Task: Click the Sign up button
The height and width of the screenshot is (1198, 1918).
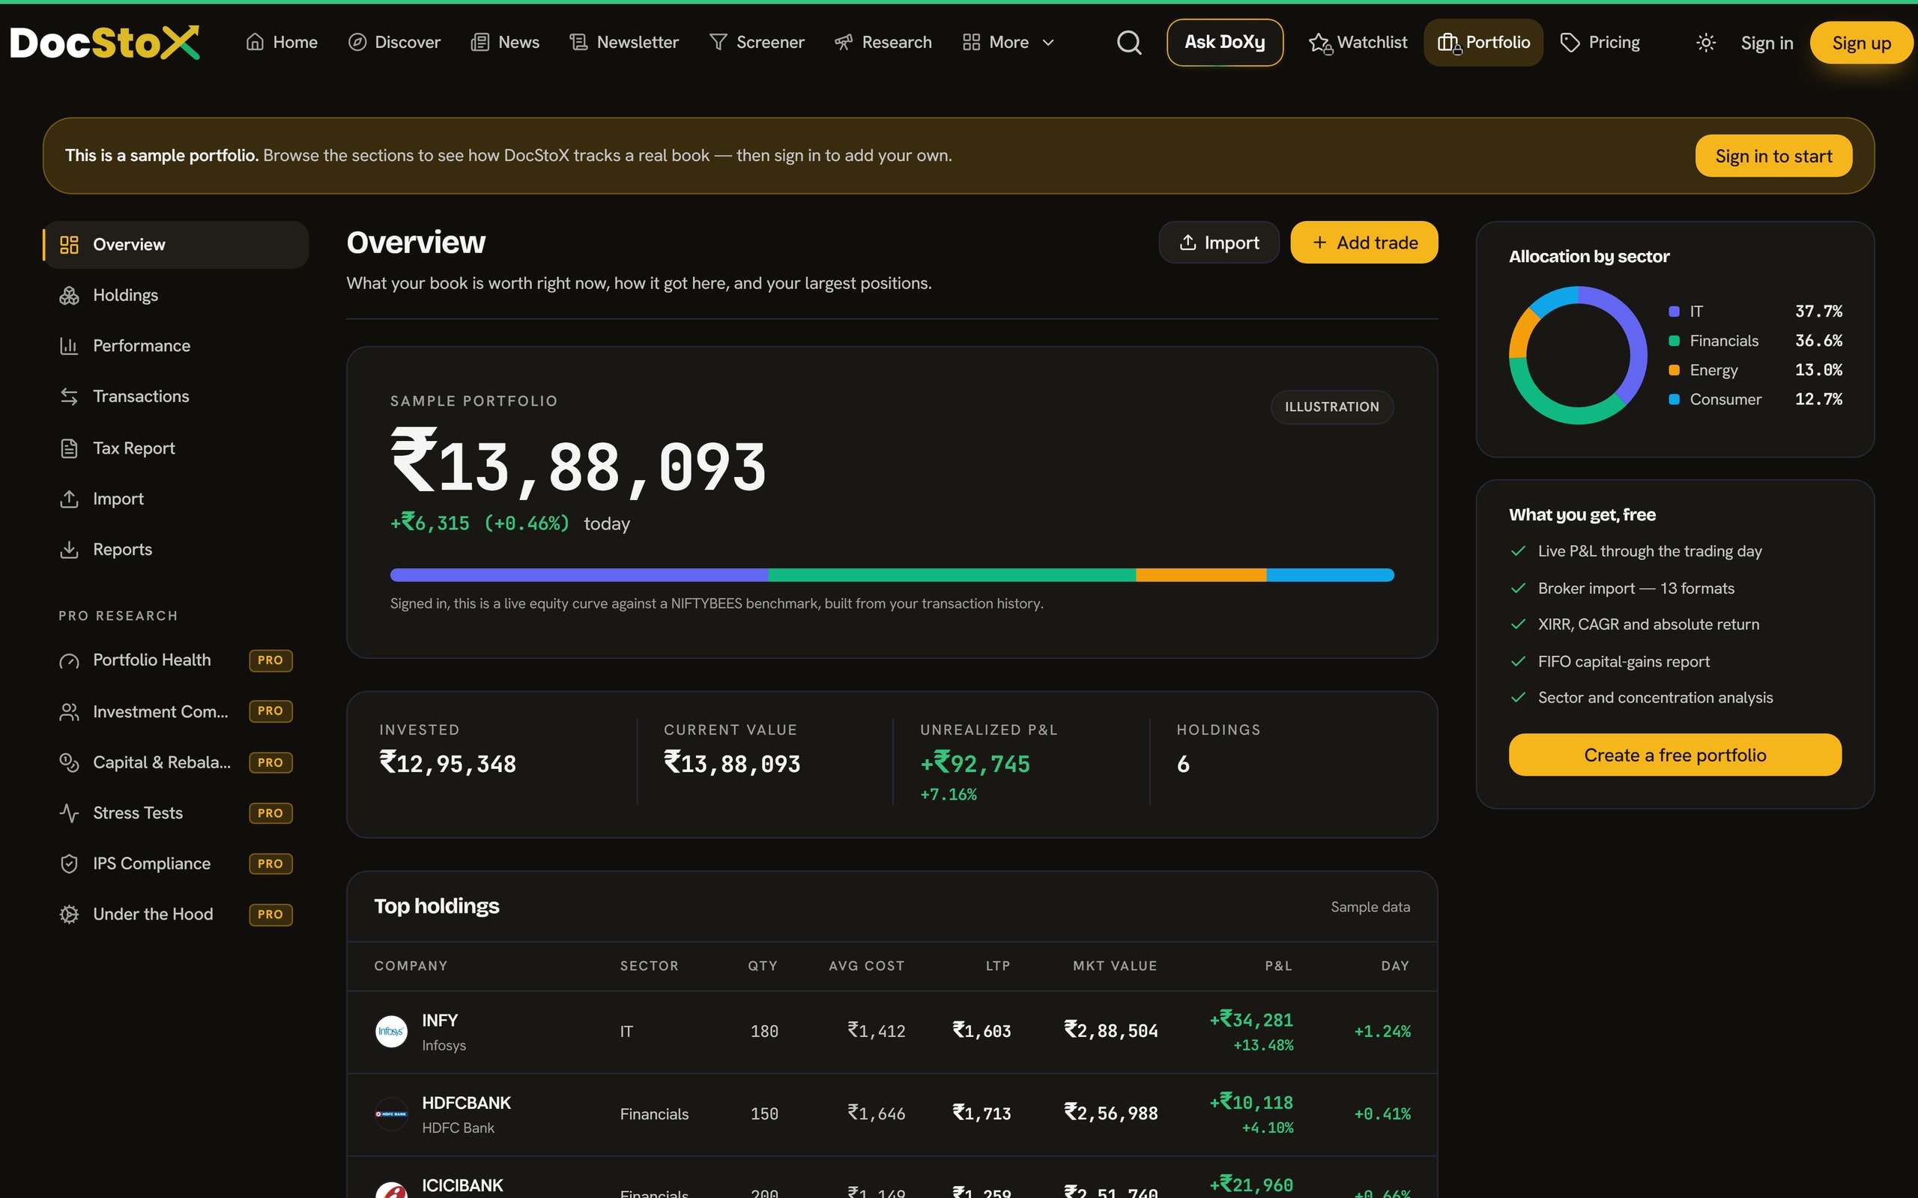Action: tap(1861, 43)
